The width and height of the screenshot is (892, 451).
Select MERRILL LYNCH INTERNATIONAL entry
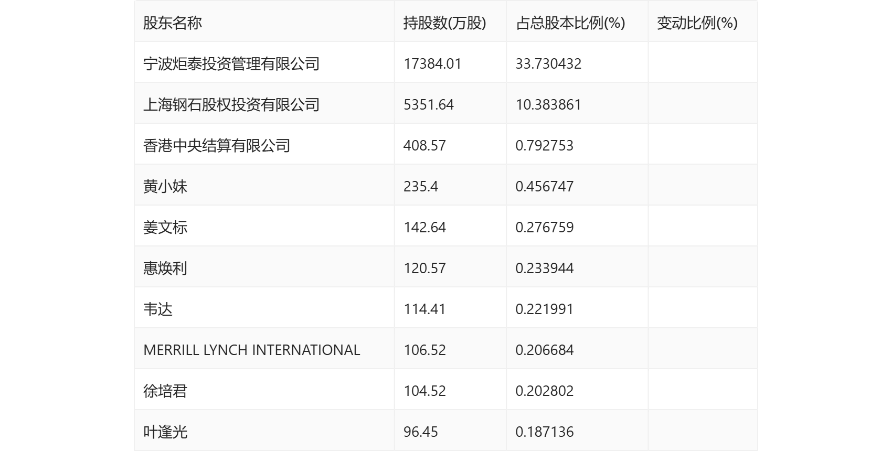(252, 350)
